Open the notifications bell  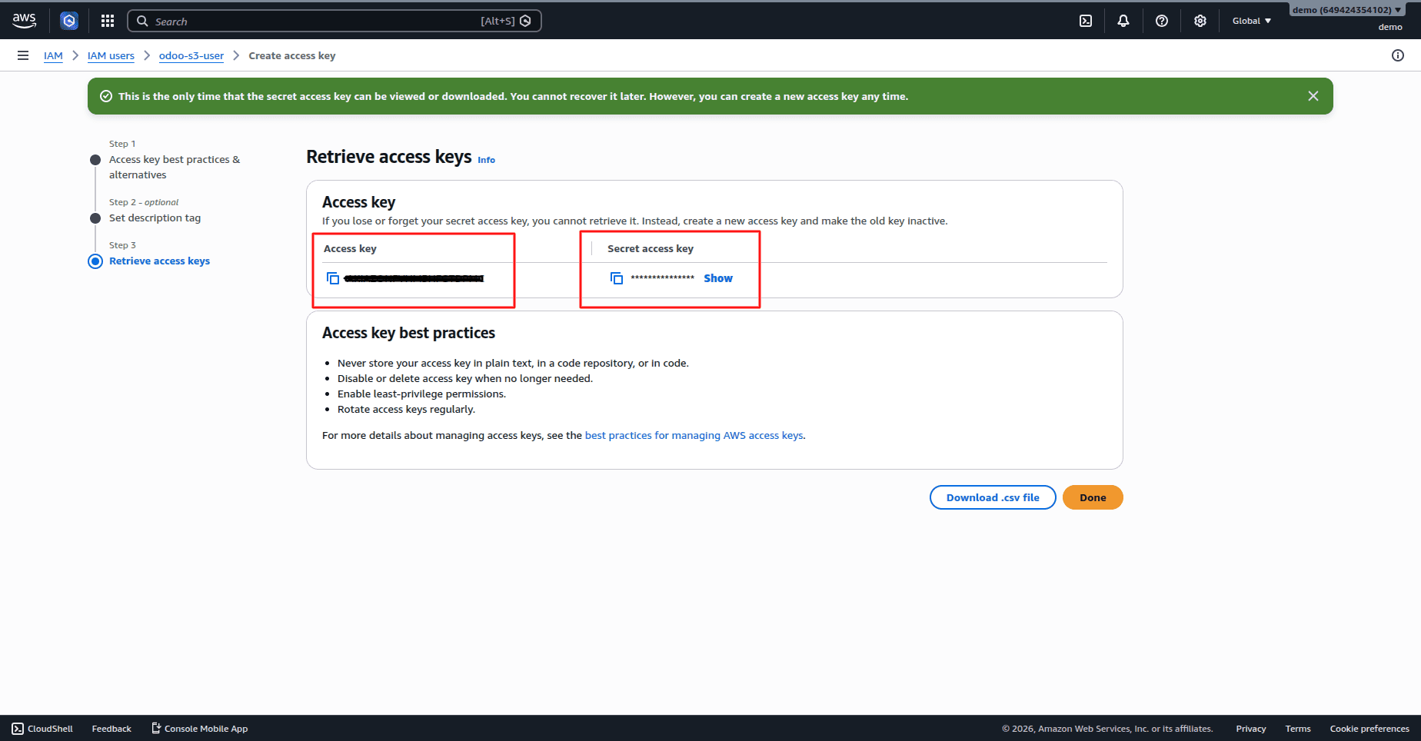1123,21
